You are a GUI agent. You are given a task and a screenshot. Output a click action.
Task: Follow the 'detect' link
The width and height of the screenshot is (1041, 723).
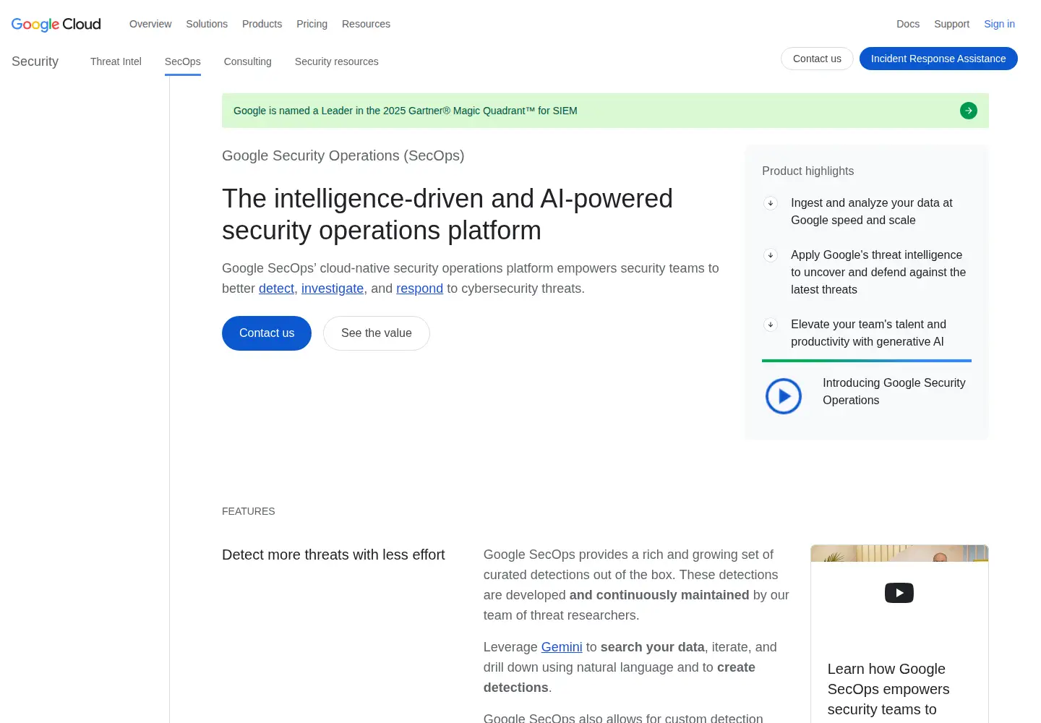coord(276,288)
